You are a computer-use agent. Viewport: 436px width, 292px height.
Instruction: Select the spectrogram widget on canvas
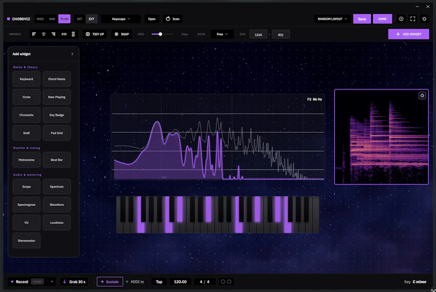(381, 137)
